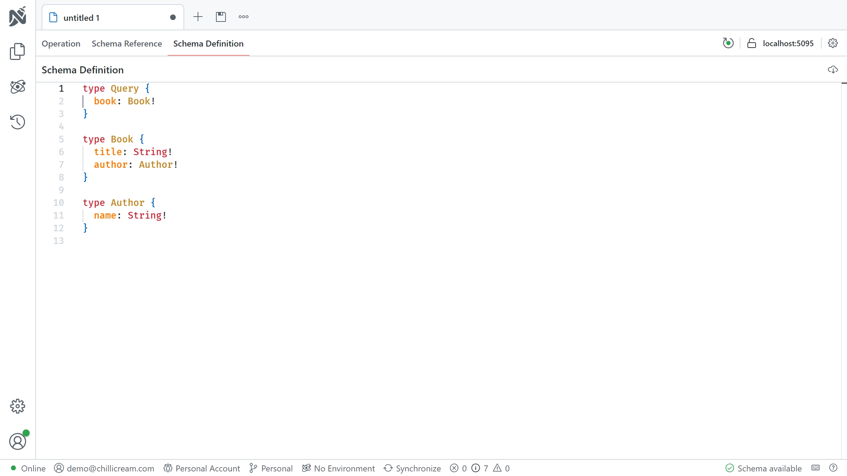Open the History panel in the sidebar
The width and height of the screenshot is (847, 476).
click(x=18, y=122)
